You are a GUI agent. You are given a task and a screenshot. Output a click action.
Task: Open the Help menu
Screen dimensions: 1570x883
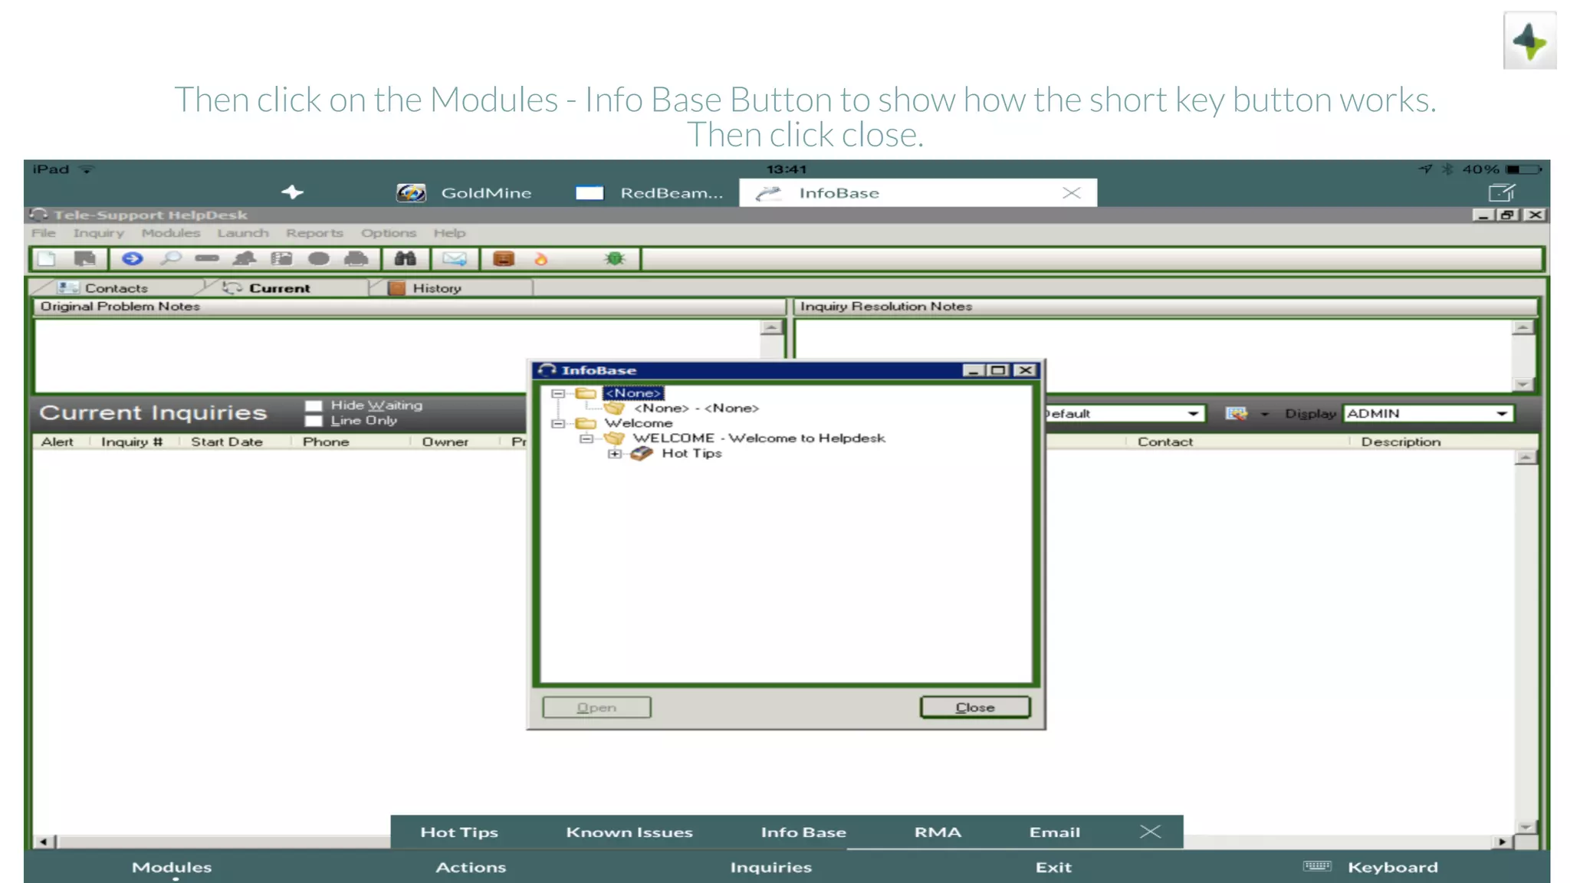tap(449, 233)
